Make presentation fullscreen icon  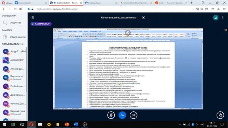click(x=226, y=30)
